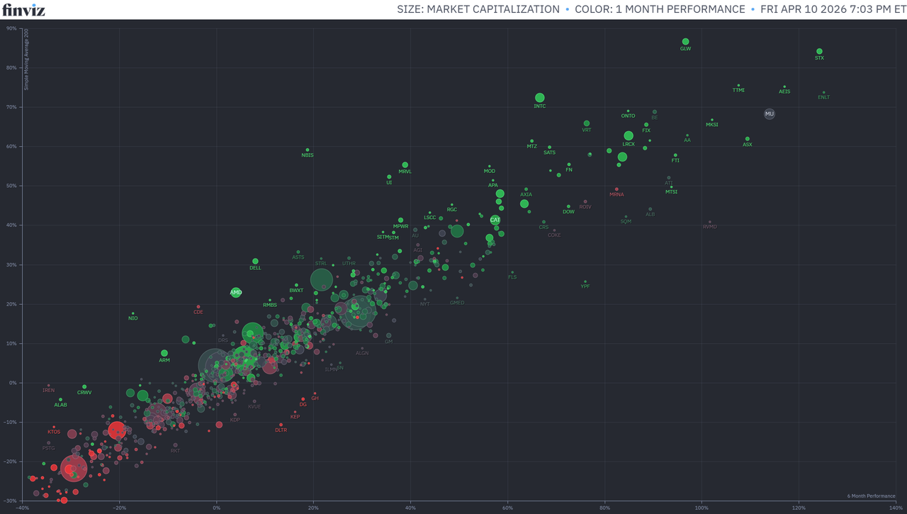Click the MKSI ticker label

[x=712, y=125]
